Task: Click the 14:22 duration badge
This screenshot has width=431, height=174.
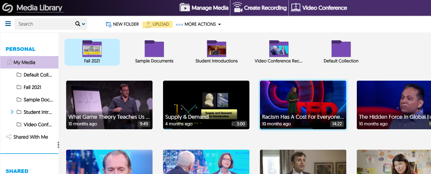Action: click(337, 124)
